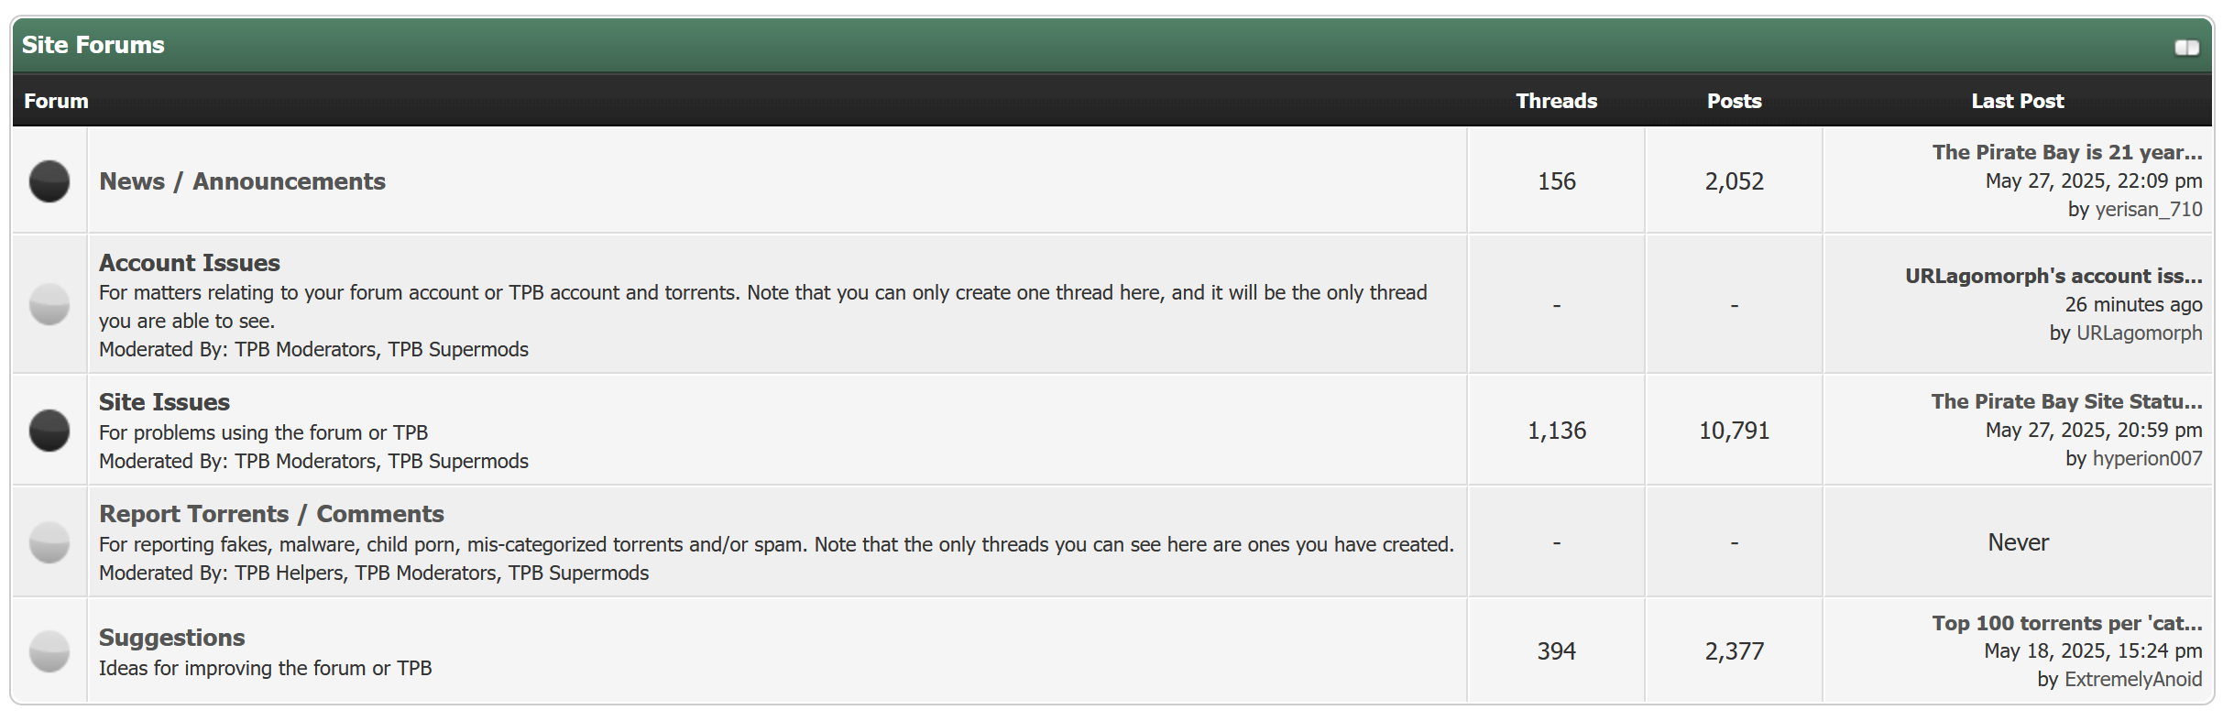Click News / Announcements forum status icon
Image resolution: width=2234 pixels, height=721 pixels.
[49, 181]
